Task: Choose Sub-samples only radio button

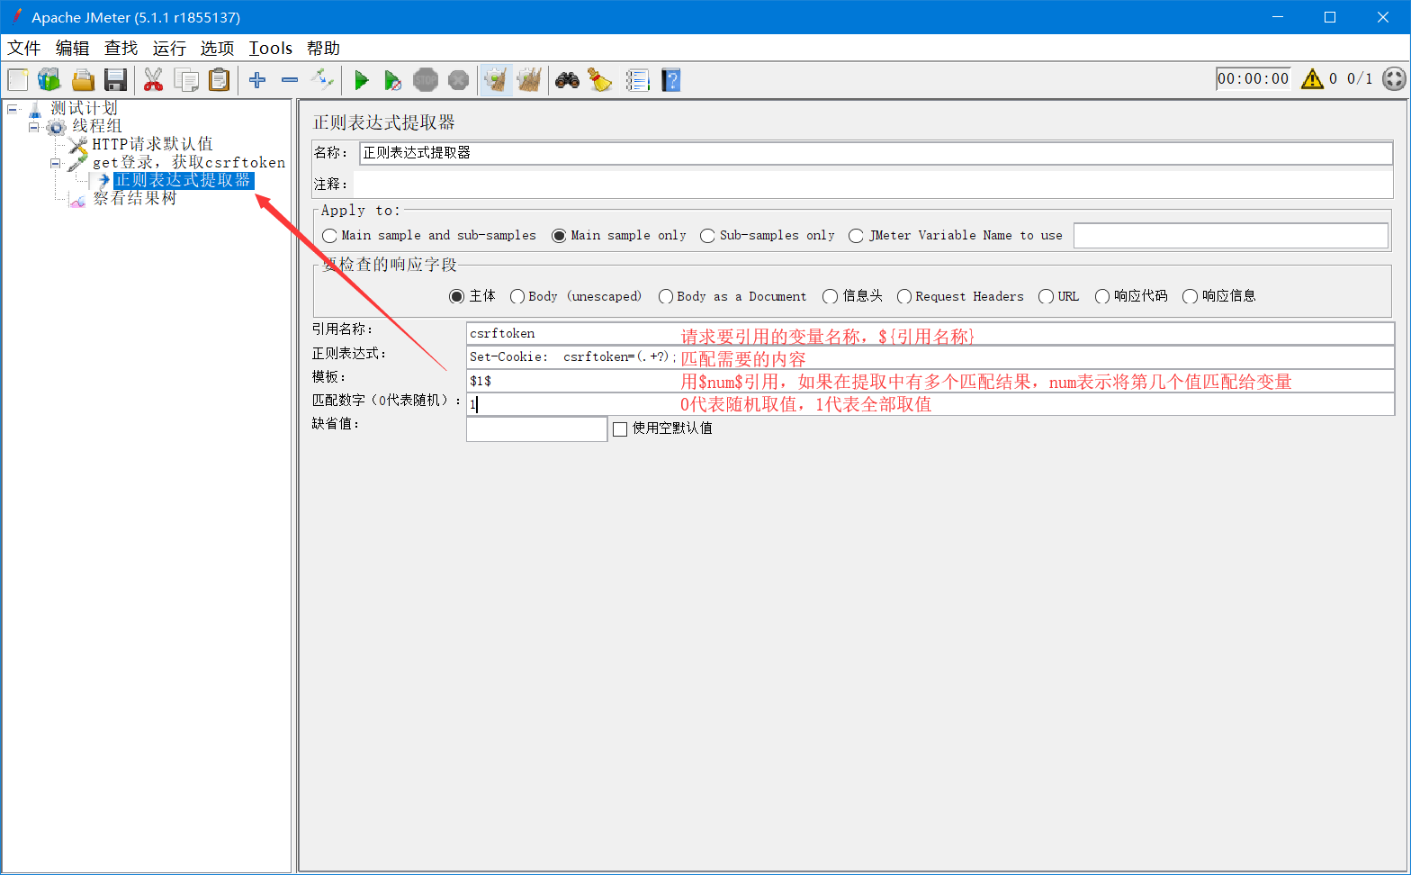Action: (768, 236)
